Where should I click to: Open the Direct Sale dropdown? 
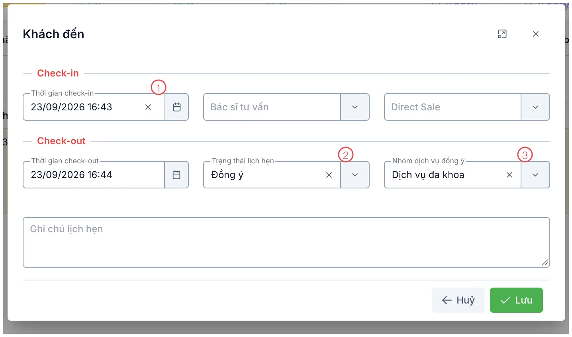pos(535,107)
